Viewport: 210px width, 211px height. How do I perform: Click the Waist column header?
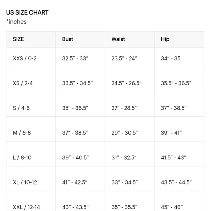click(x=118, y=39)
